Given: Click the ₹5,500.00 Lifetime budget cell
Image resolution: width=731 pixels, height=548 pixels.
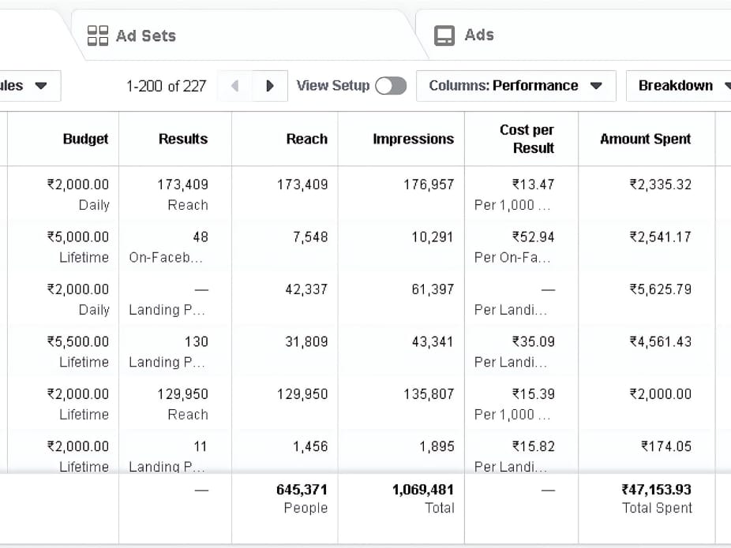Looking at the screenshot, I should pos(78,352).
